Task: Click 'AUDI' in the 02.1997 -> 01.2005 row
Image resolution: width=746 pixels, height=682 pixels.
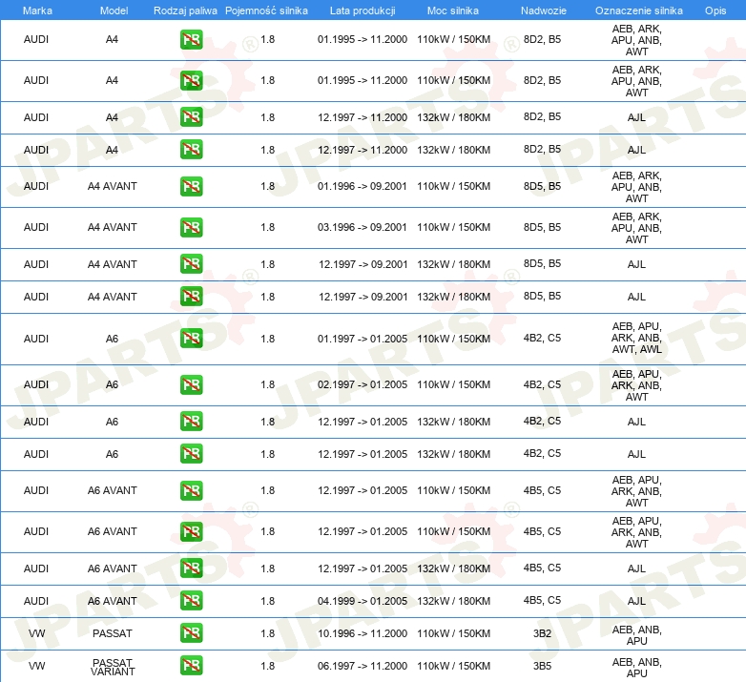Action: (36, 384)
